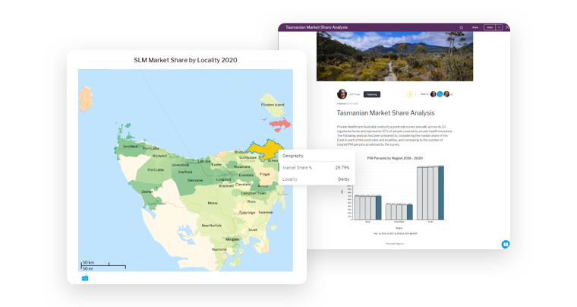The width and height of the screenshot is (577, 307).
Task: Expand the dropdown arrow beside header button
Action: click(x=499, y=27)
